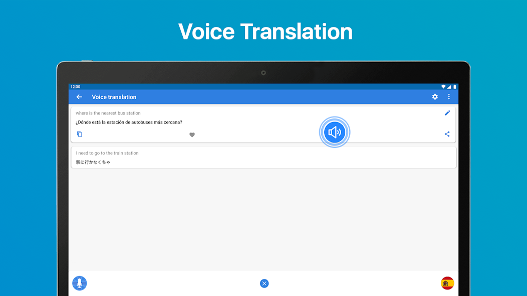Tap the "¿Dónde está la estación" translation
The height and width of the screenshot is (296, 527).
tap(129, 122)
